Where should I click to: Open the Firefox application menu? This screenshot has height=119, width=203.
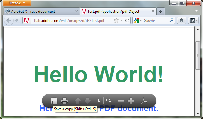pos(17,3)
